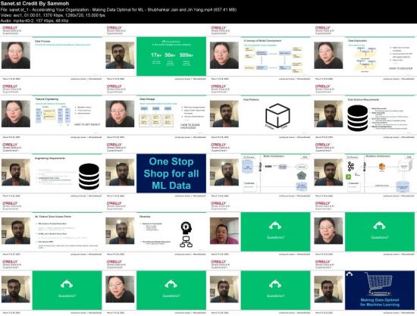Click the cloud logo beside the woman in pink

[275, 226]
